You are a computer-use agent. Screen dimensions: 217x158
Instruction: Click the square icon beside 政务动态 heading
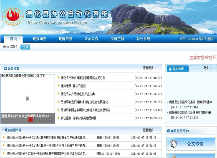pos(5,68)
